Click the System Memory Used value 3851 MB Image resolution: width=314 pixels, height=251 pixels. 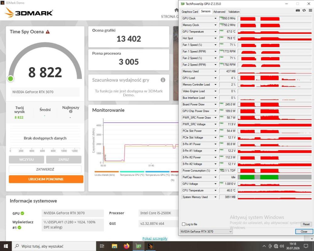[x=228, y=197]
